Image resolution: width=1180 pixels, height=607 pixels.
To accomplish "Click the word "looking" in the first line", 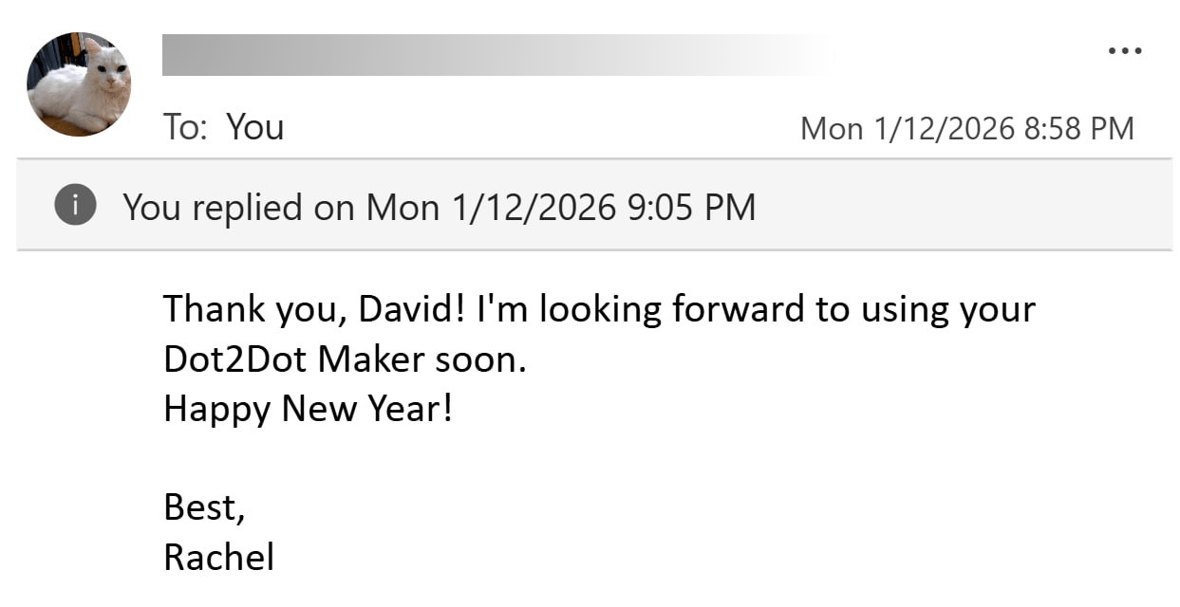I will coord(600,309).
